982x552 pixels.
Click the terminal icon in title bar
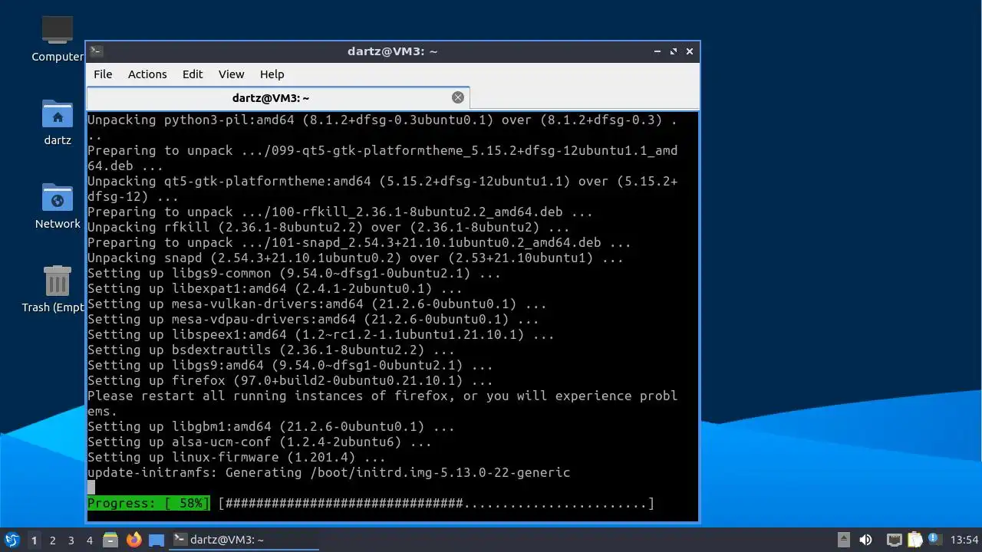pyautogui.click(x=96, y=51)
